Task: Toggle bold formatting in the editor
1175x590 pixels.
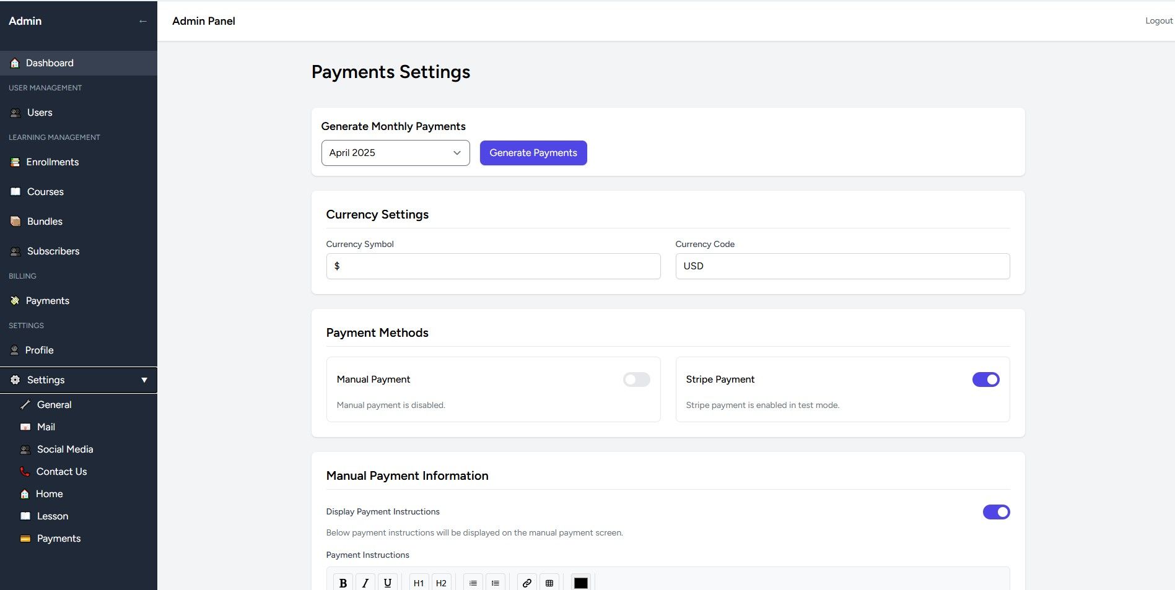Action: tap(343, 583)
